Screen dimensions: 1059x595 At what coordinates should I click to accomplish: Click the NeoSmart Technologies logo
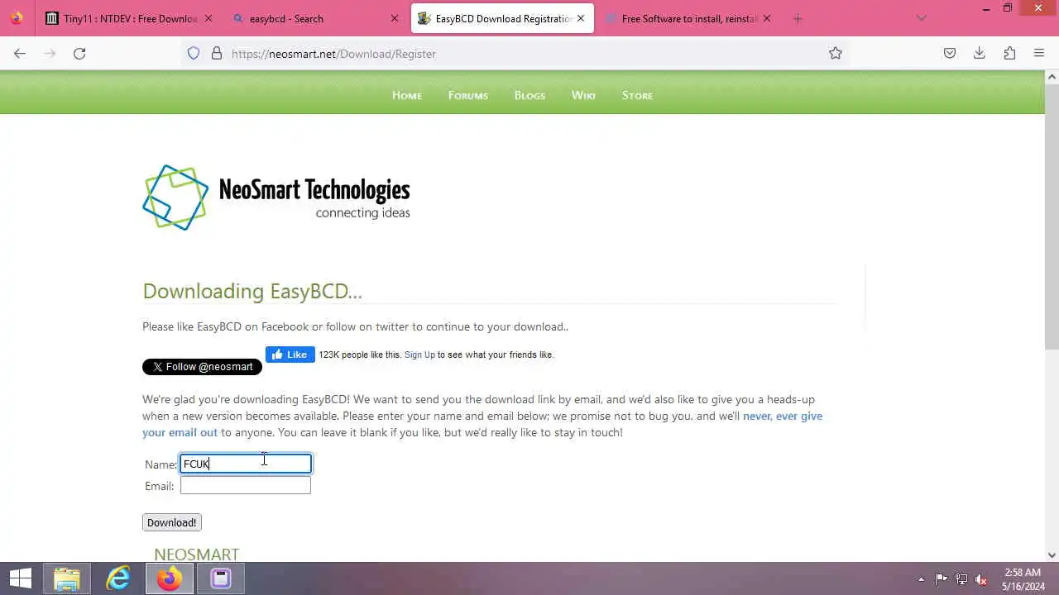coord(276,198)
